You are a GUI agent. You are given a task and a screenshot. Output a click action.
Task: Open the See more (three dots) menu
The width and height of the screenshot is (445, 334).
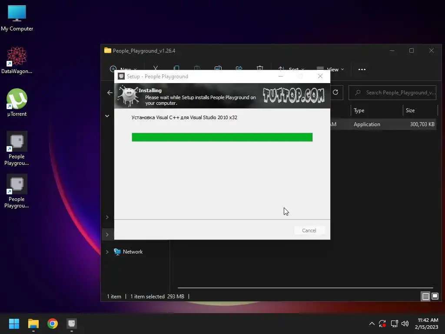[x=362, y=69]
